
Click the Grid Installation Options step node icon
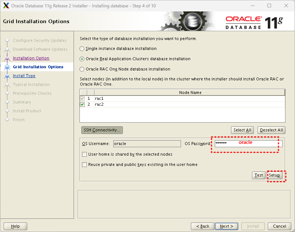tap(7, 67)
